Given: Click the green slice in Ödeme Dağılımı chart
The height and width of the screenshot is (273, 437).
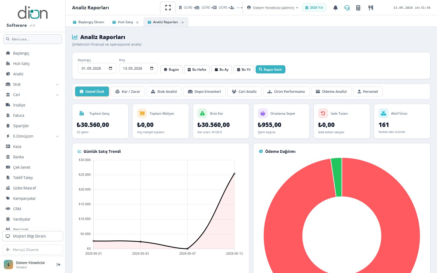Looking at the screenshot, I should point(337,177).
